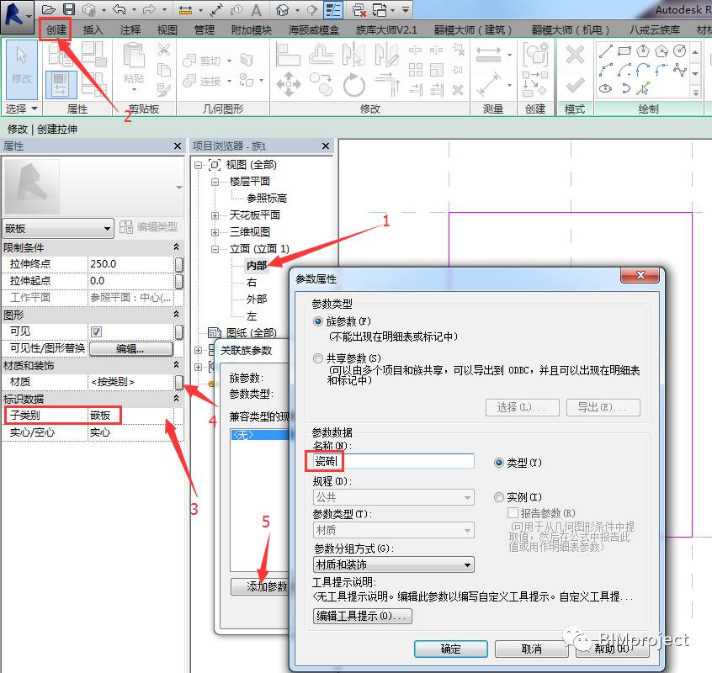Check the Reporting parameter checkbox
712x673 pixels.
click(x=513, y=513)
